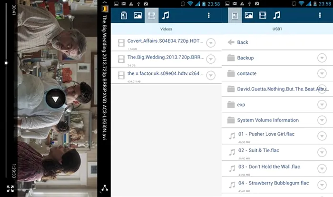333x197 pixels.
Task: Show options for 04 - Strawberry Bubblegum.flac
Action: 322,184
